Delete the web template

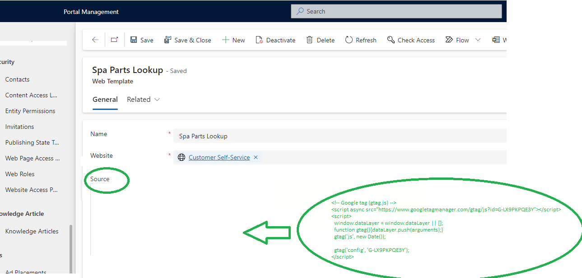click(321, 40)
